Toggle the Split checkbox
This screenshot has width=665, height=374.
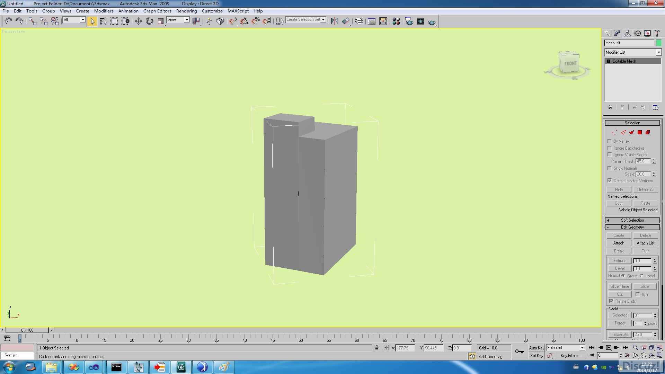tap(638, 294)
